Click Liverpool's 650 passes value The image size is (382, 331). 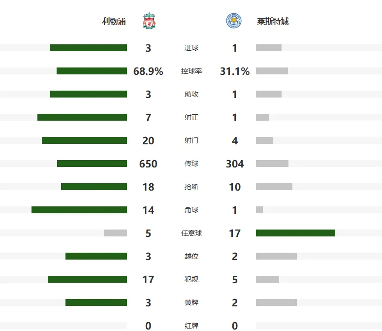point(148,164)
